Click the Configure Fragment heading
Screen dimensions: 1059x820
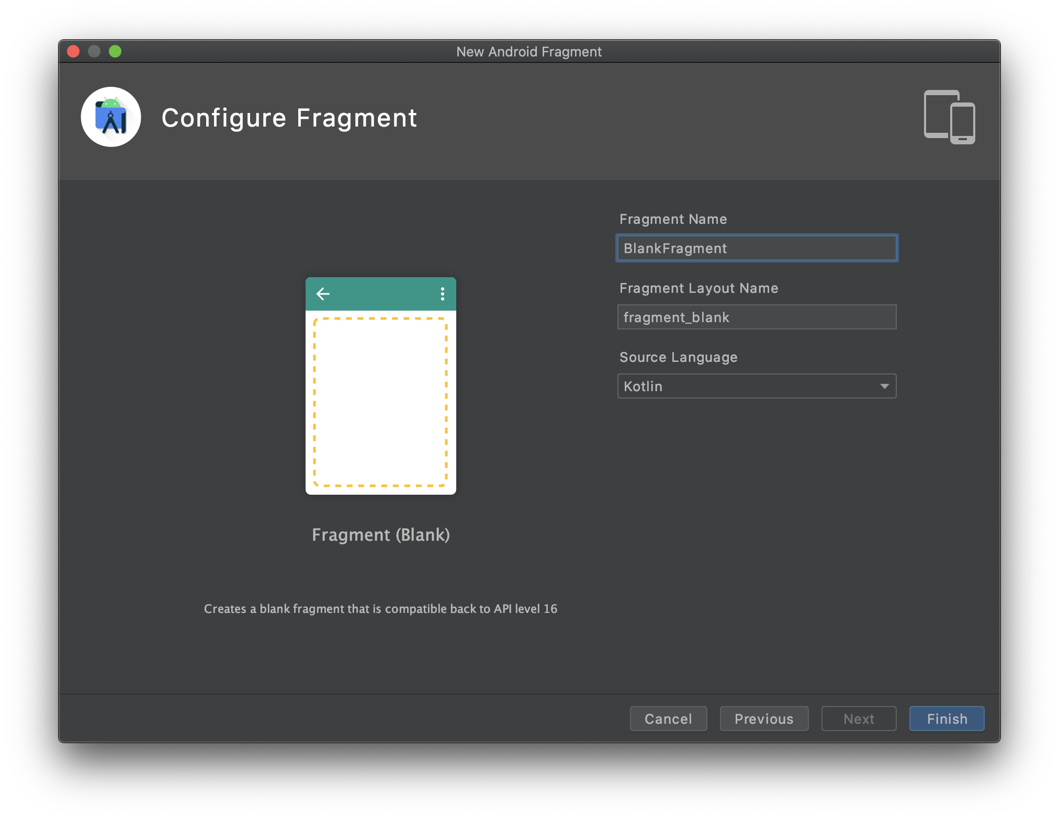coord(289,118)
